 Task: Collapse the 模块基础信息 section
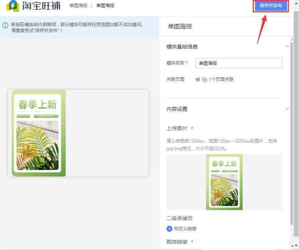pos(288,46)
